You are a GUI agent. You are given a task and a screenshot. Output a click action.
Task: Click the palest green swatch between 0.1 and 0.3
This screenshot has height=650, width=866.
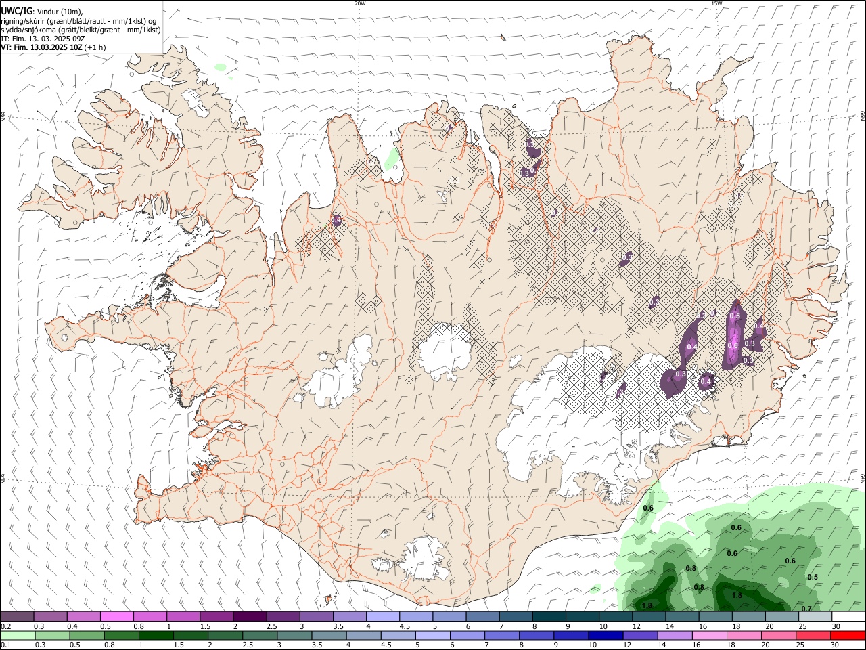pos(17,635)
